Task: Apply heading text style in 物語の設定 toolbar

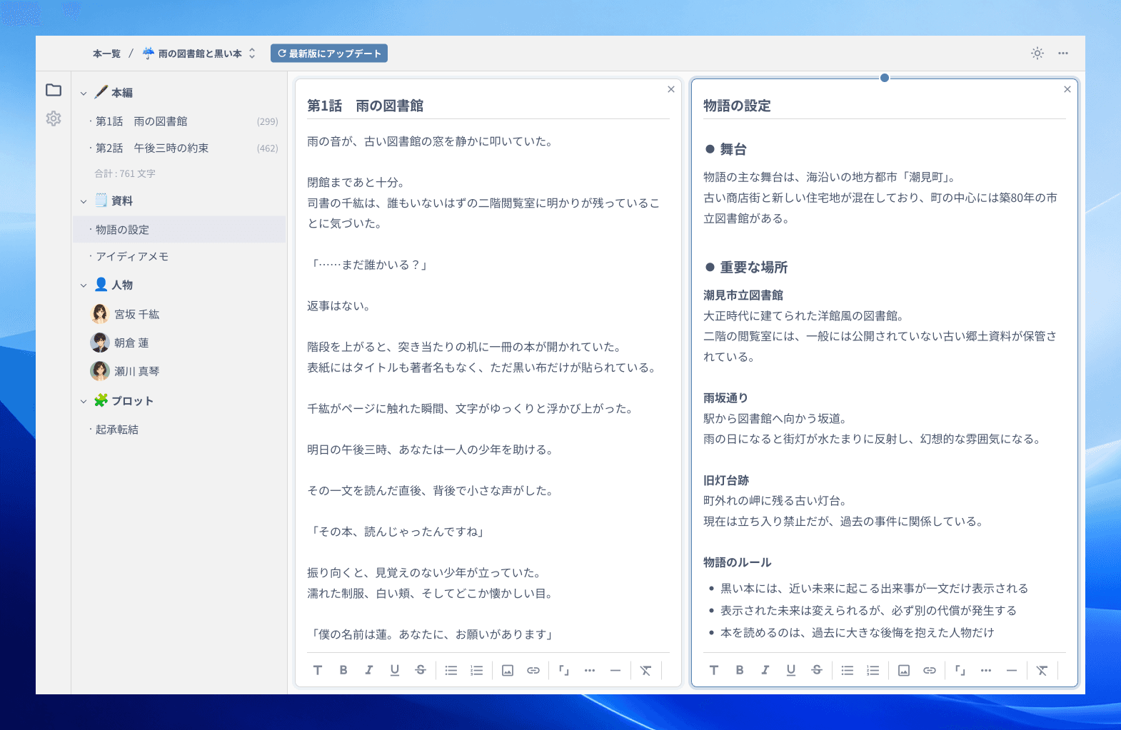Action: pos(714,670)
